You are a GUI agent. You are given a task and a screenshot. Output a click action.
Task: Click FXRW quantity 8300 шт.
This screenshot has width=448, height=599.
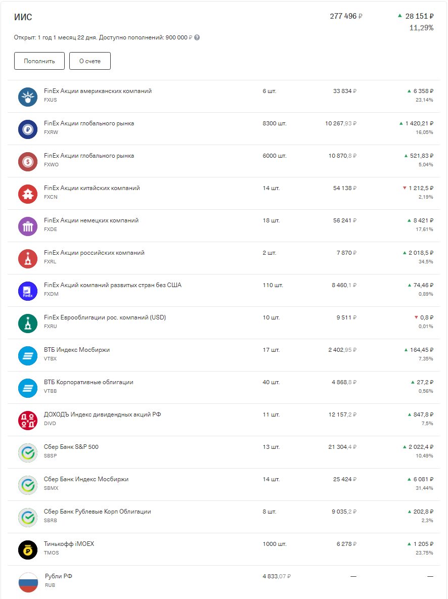point(275,123)
